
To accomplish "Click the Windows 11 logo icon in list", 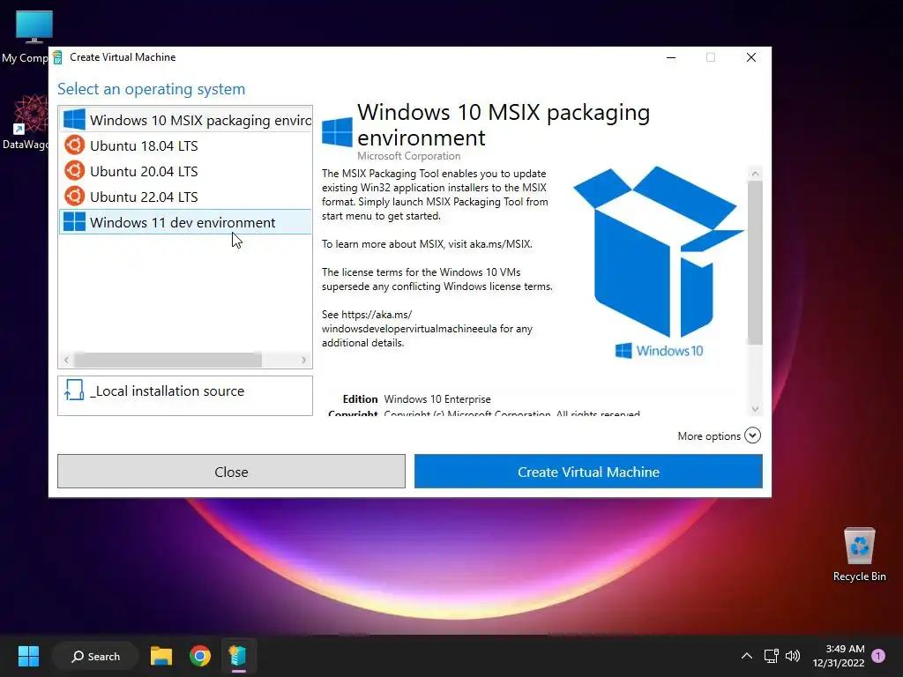I will click(74, 221).
